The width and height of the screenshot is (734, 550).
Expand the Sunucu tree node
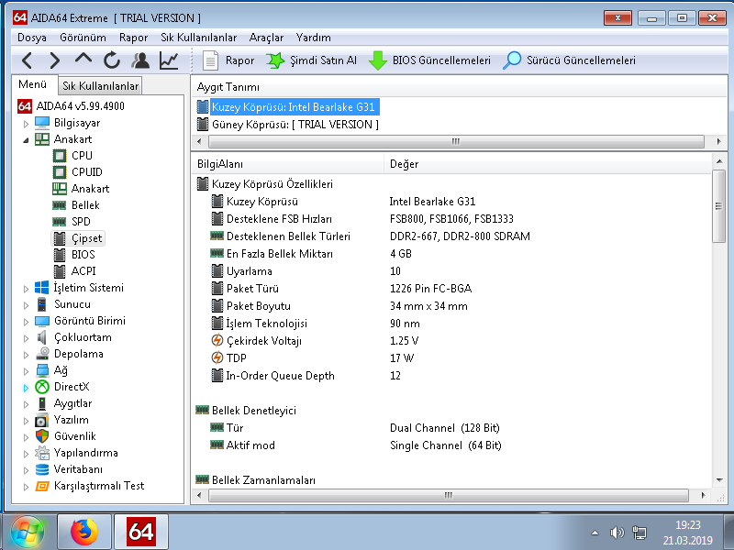(x=27, y=305)
